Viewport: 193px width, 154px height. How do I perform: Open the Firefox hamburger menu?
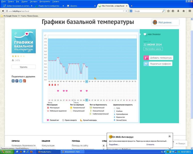190,11
